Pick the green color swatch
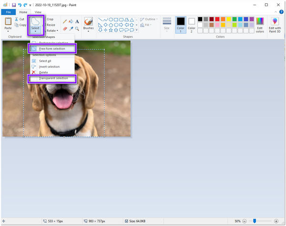 pos(235,19)
